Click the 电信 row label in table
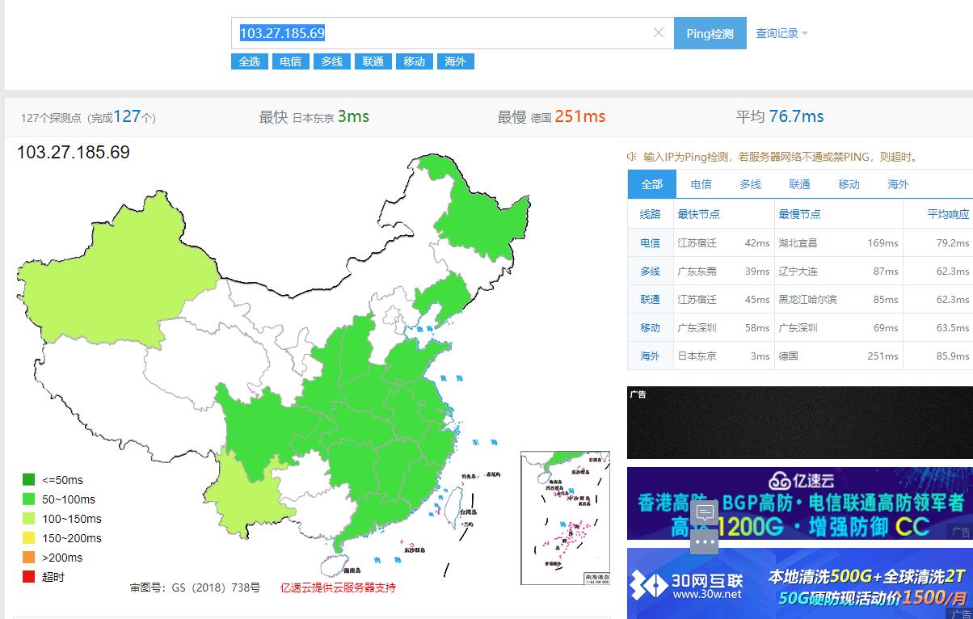This screenshot has height=619, width=973. coord(650,242)
